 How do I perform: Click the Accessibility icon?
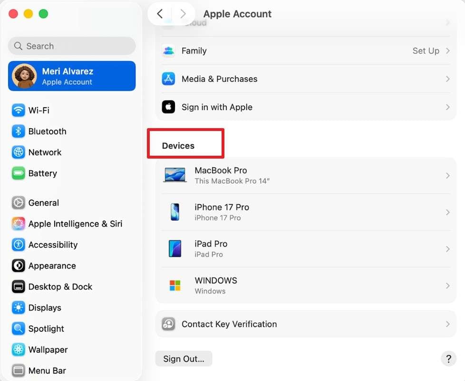click(19, 245)
